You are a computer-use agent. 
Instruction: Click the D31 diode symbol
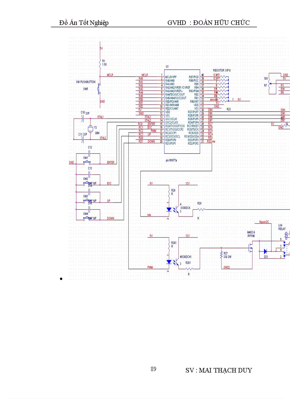pyautogui.click(x=264, y=252)
